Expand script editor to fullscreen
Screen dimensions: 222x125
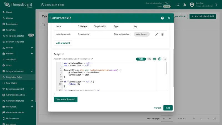(165, 59)
